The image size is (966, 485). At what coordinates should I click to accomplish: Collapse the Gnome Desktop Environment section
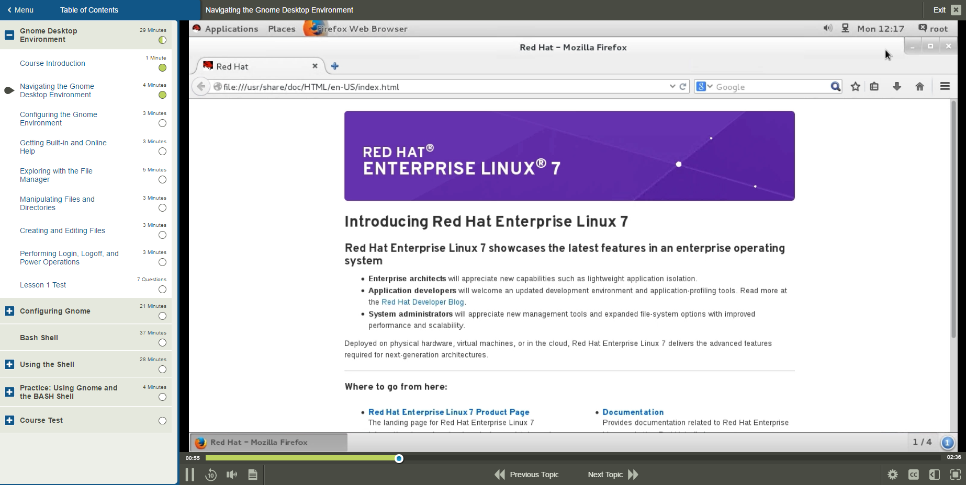9,35
